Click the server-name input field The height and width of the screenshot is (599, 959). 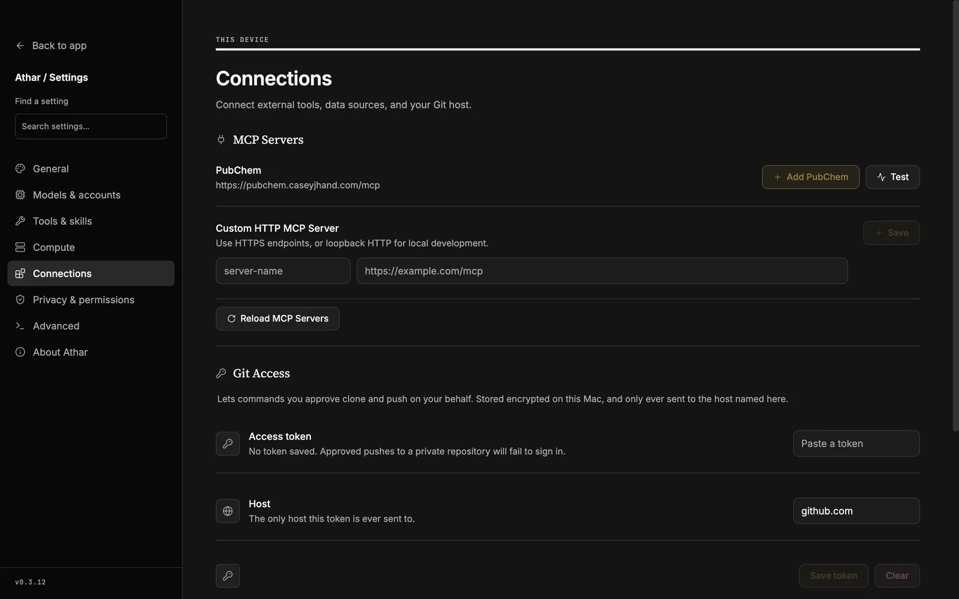pos(283,271)
